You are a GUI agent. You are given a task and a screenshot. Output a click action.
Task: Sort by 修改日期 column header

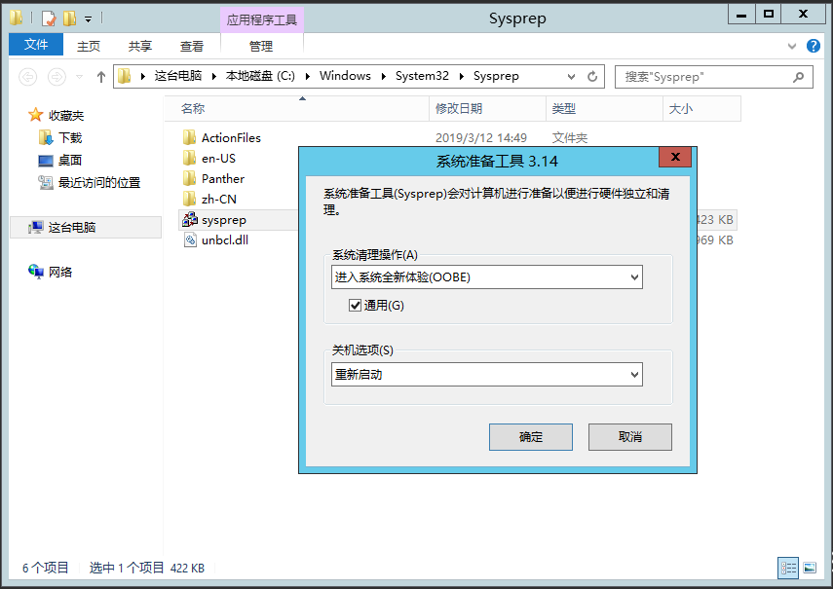point(487,109)
